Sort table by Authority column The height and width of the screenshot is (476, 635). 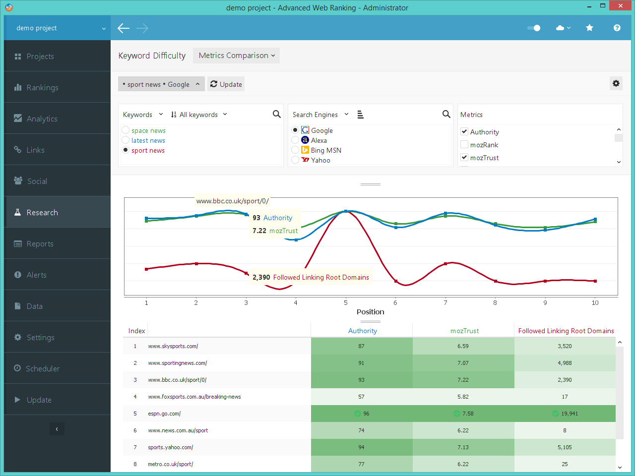pyautogui.click(x=362, y=331)
